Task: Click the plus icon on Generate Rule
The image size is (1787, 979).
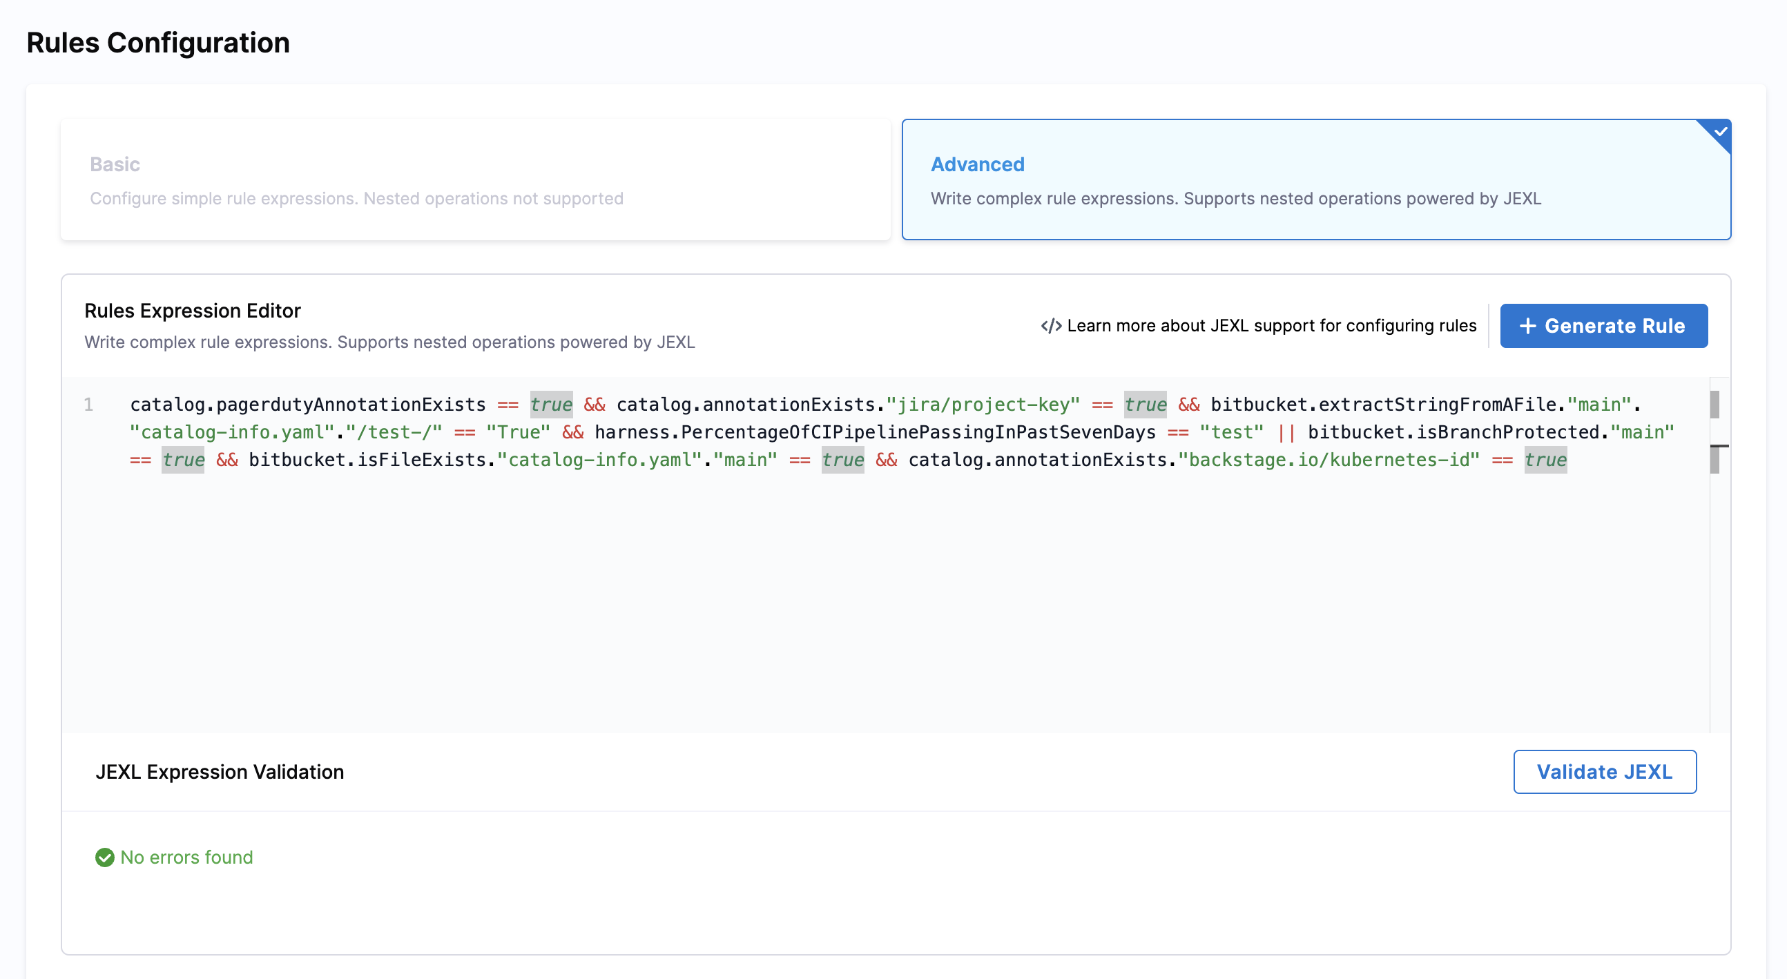Action: coord(1527,326)
